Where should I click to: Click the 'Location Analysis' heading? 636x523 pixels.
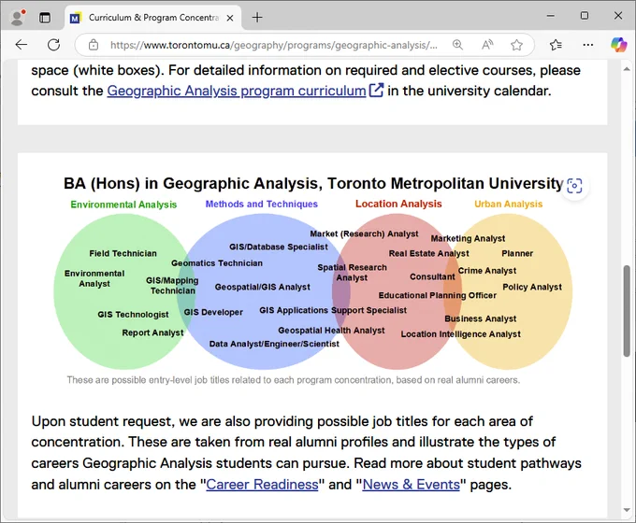398,204
